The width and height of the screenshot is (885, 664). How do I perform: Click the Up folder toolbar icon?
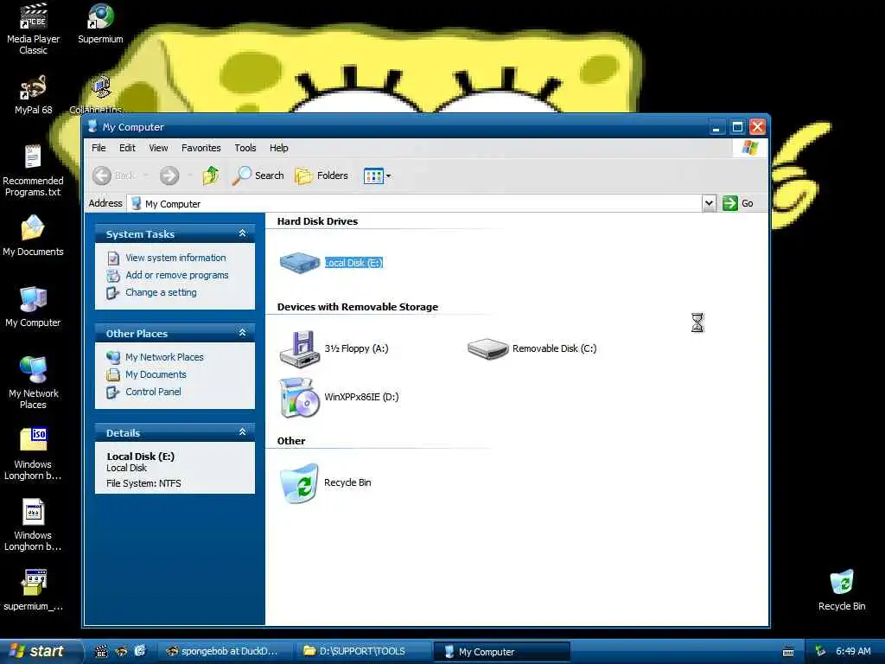point(211,176)
